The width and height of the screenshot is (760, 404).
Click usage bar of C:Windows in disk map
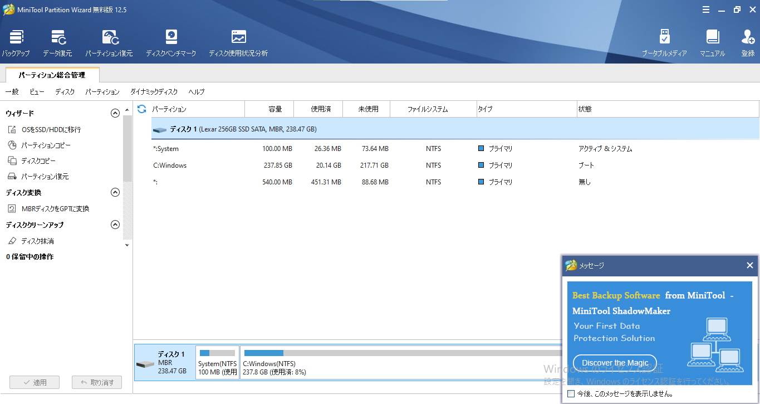(x=402, y=353)
